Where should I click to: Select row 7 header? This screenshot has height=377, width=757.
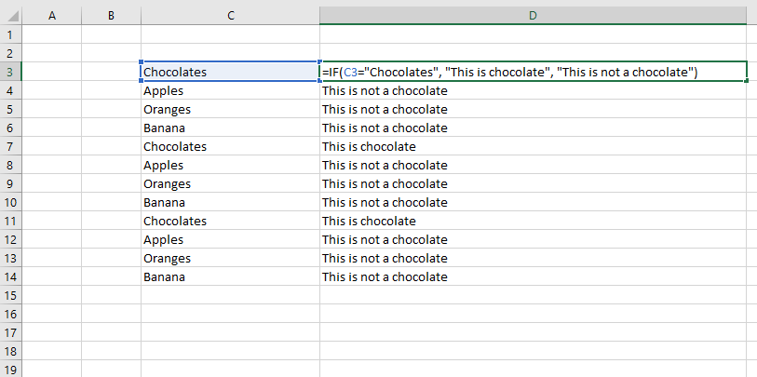point(10,146)
